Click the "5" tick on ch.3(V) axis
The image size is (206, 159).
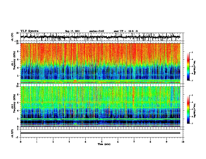tap(18, 129)
